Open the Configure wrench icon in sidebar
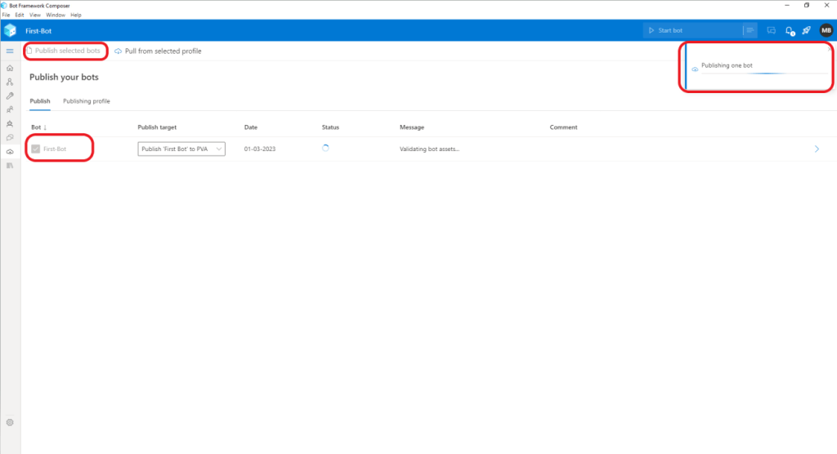 pyautogui.click(x=10, y=96)
